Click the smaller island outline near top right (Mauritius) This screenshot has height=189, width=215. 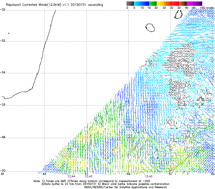tap(178, 15)
